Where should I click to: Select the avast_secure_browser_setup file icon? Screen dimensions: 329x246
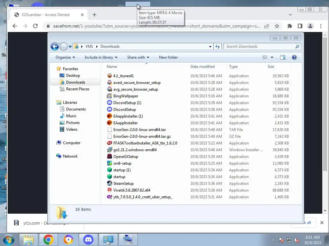point(109,82)
